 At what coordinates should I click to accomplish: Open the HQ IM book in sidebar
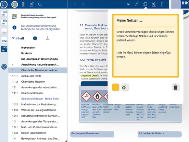click(x=4, y=22)
